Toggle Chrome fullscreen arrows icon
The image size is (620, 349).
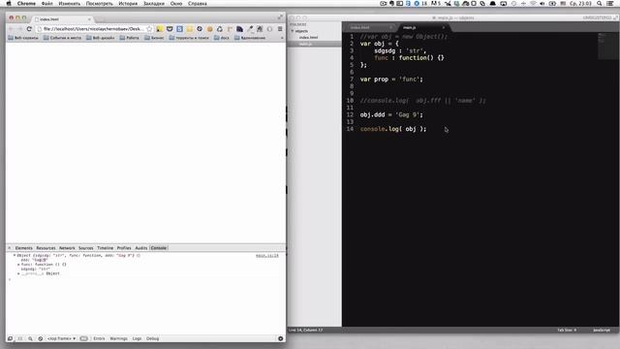pos(280,16)
